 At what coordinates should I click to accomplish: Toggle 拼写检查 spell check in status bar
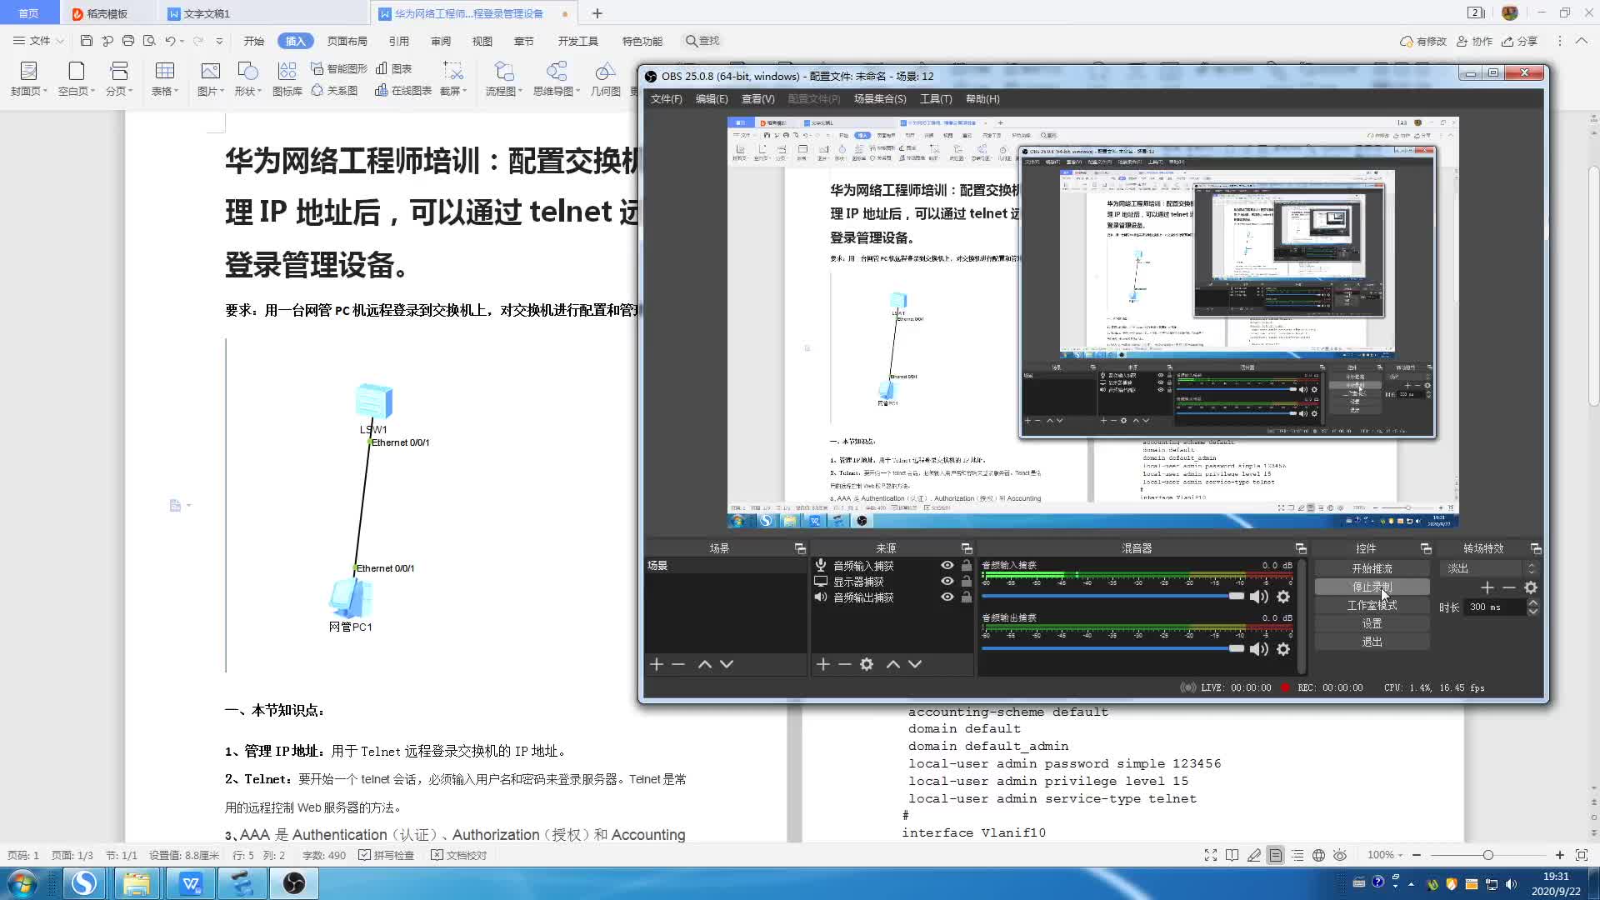[x=387, y=855]
